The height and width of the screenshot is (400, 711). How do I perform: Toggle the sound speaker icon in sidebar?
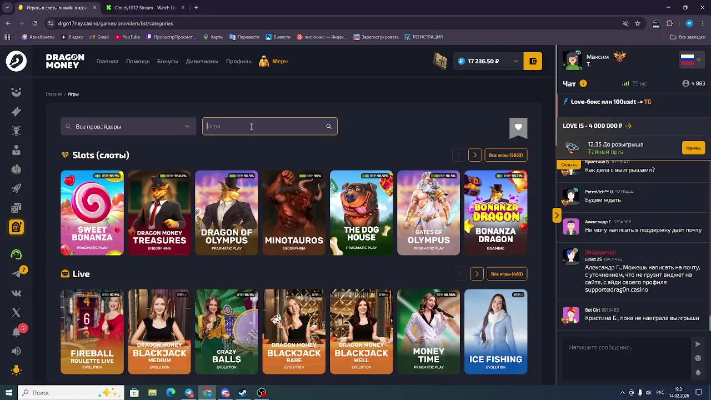click(x=16, y=351)
